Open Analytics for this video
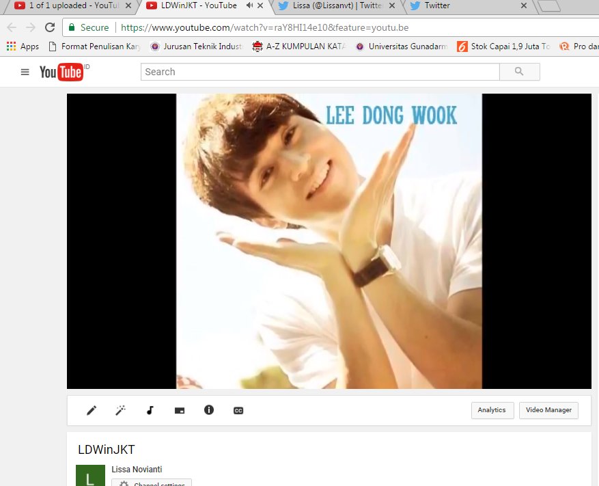 [492, 410]
